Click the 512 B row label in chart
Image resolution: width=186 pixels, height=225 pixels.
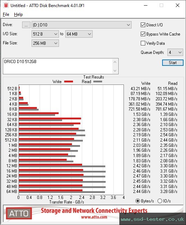12,89
